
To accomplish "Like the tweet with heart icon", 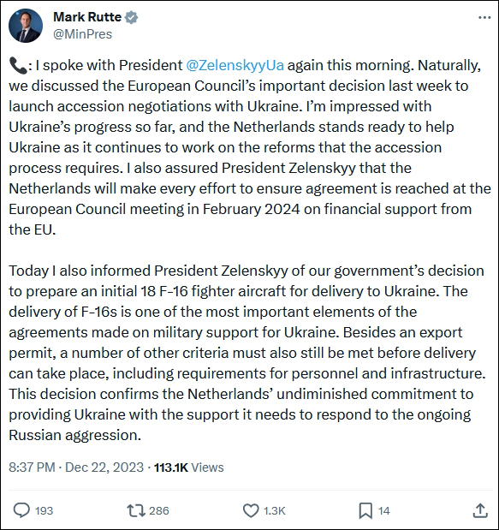I will 251,510.
